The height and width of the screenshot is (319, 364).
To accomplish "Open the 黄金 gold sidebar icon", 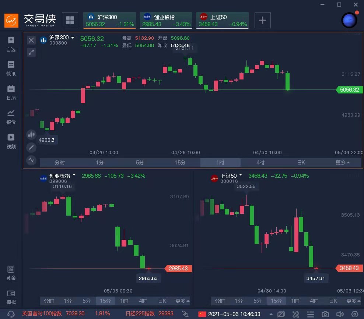I will [x=11, y=273].
